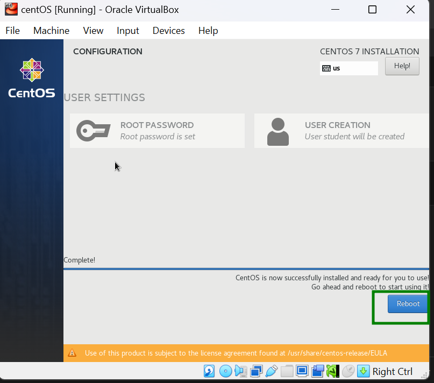434x383 pixels.
Task: Click the green arrow host key icon
Action: pyautogui.click(x=363, y=371)
